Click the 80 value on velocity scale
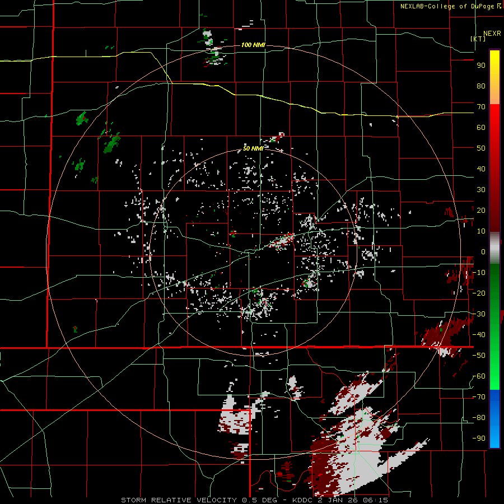Screen dimensions: 504x504 (481, 86)
